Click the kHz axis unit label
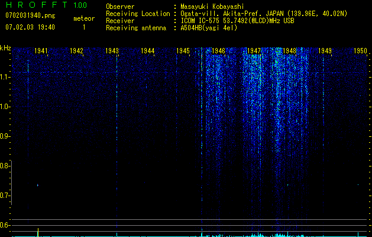372x237 pixels. point(5,48)
